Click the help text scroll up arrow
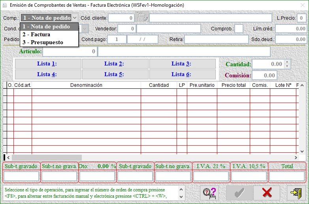Image resolution: width=309 pixels, height=204 pixels. coord(181,190)
